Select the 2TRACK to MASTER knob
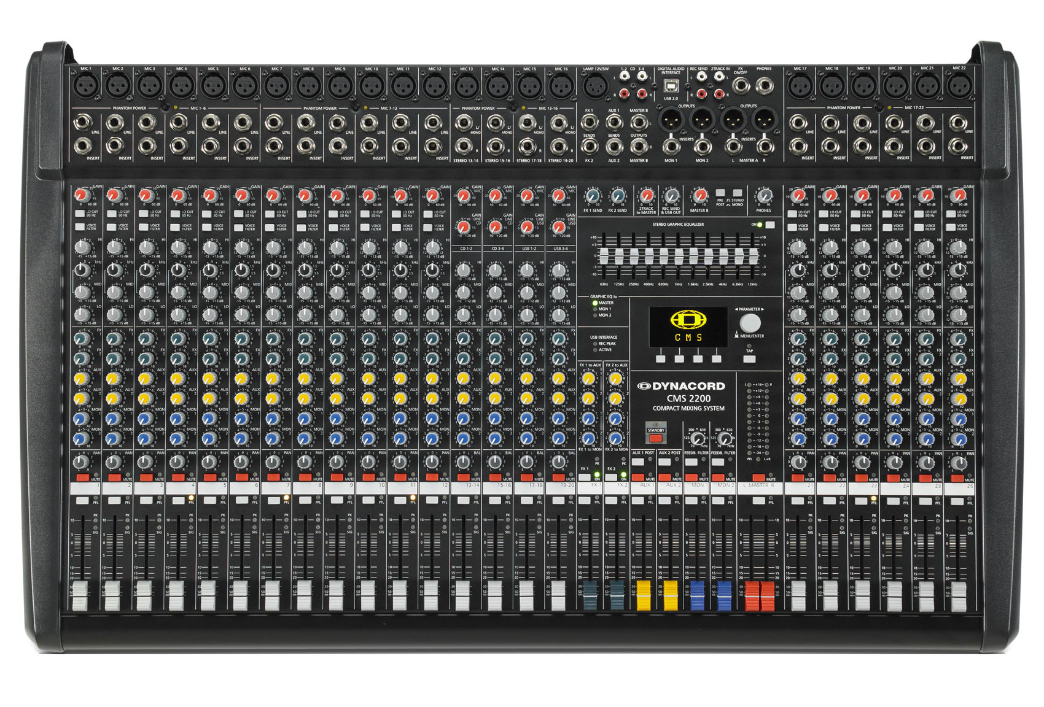Viewport: 1044px width, 707px height. (646, 196)
